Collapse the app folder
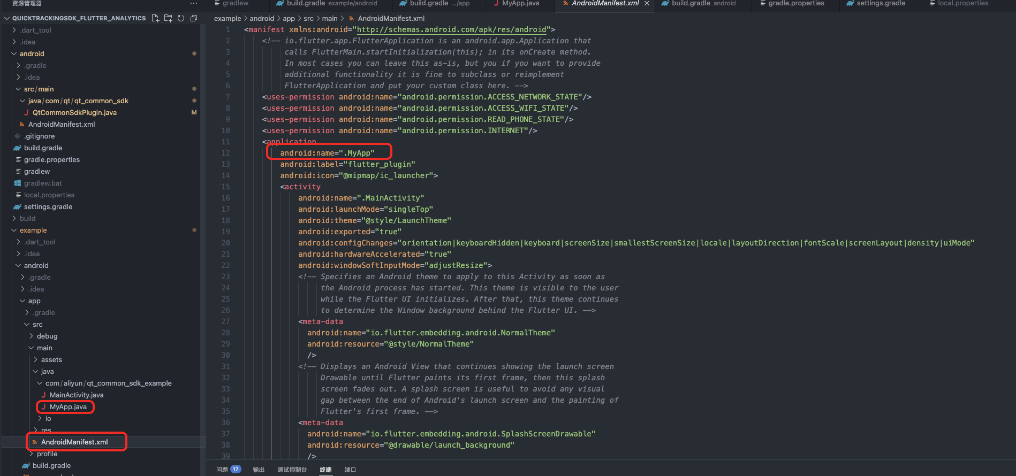Viewport: 1016px width, 476px height. pos(34,301)
